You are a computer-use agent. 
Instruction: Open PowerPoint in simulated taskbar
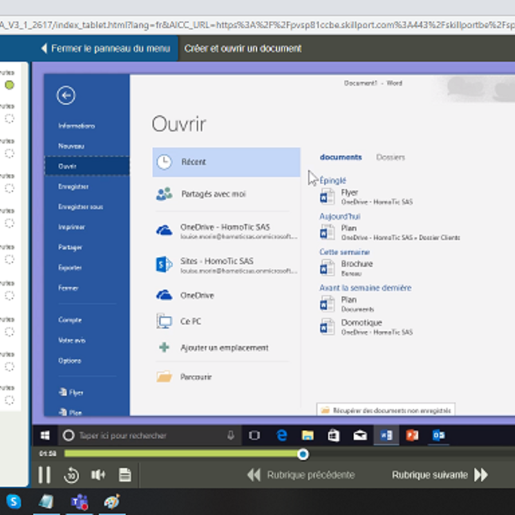(412, 436)
